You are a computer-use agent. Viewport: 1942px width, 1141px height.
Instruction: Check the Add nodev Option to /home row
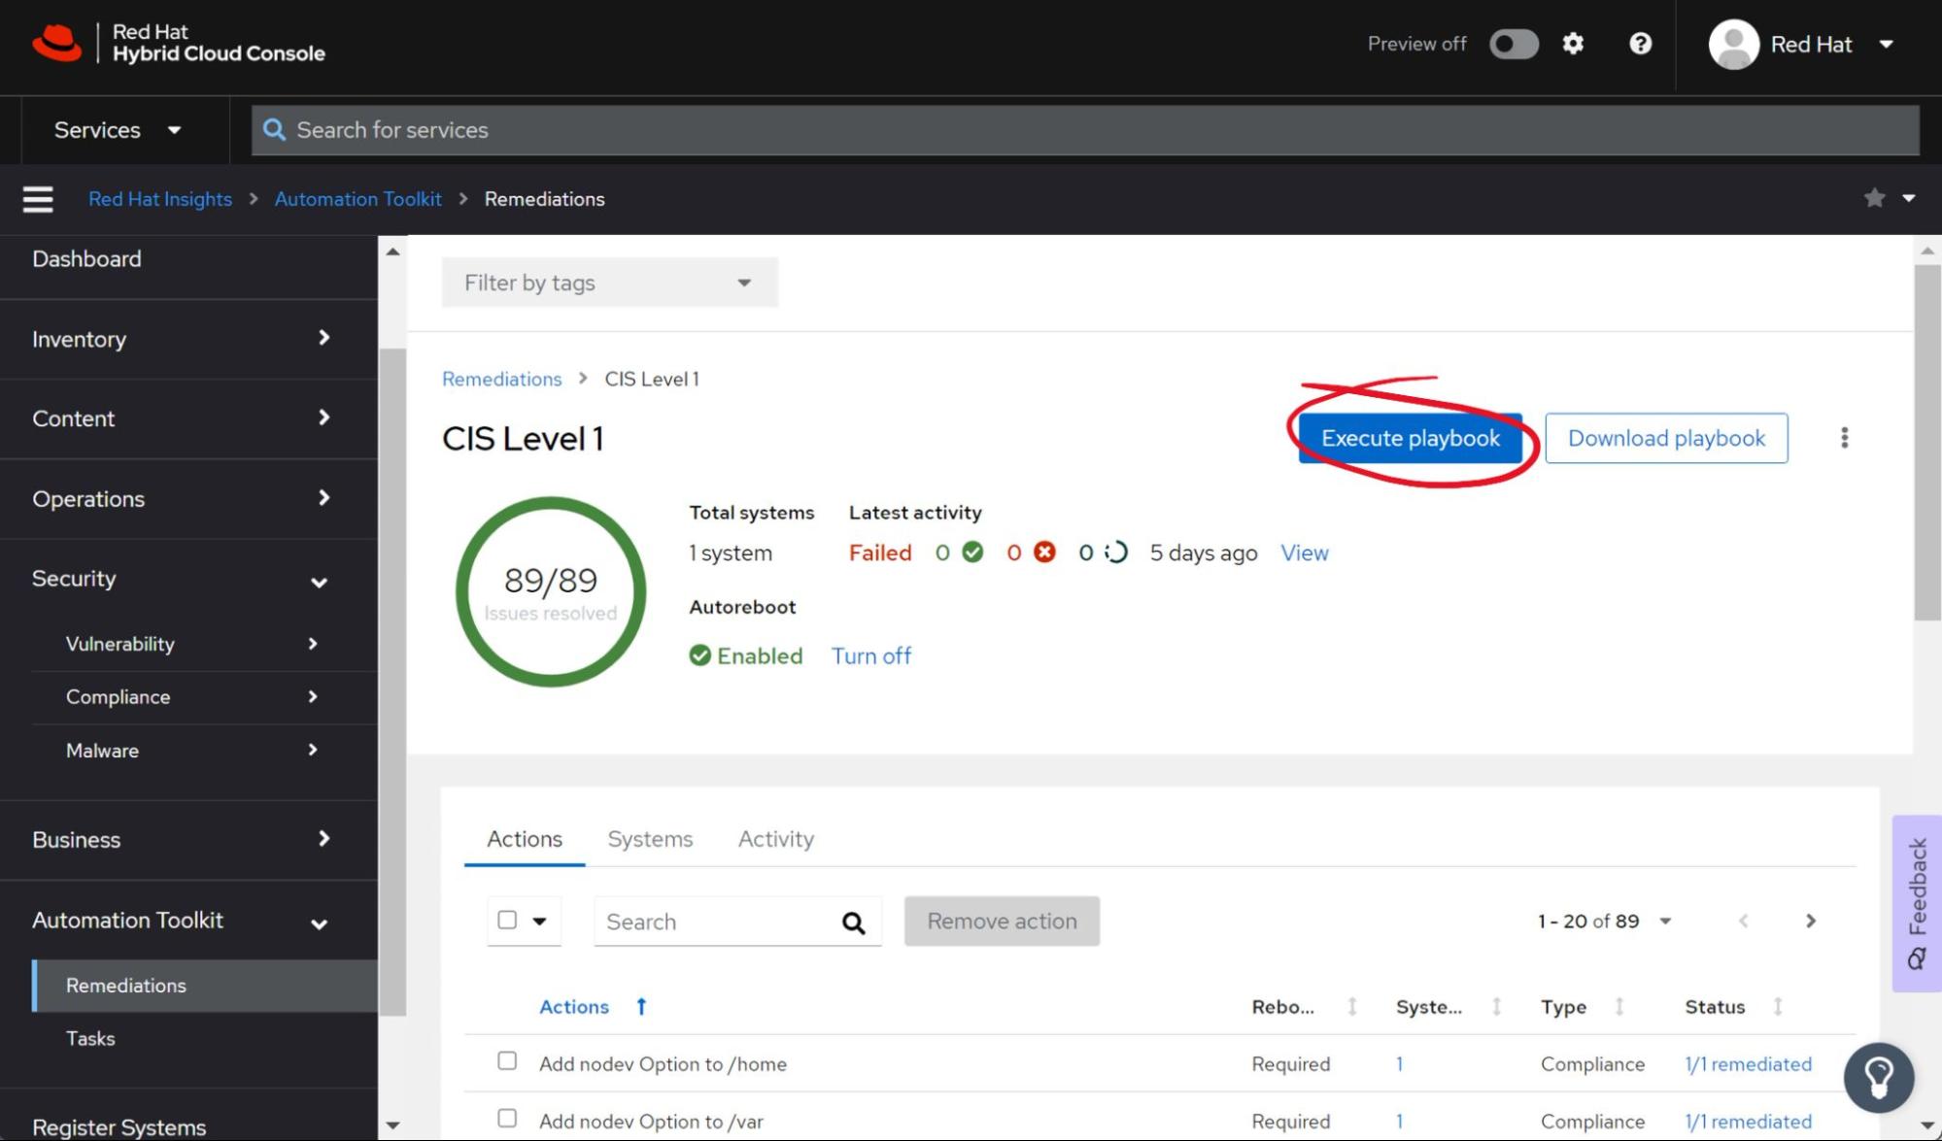pos(507,1060)
